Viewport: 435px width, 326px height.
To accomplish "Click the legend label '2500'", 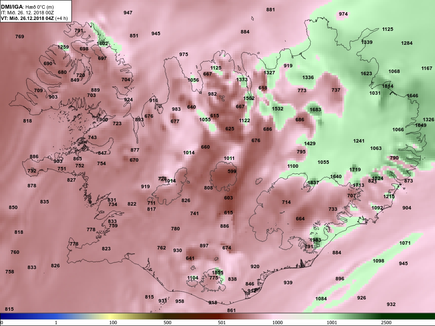I will (386, 323).
